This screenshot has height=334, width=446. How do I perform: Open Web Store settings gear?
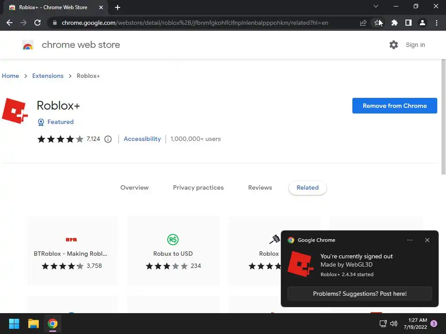coord(394,45)
